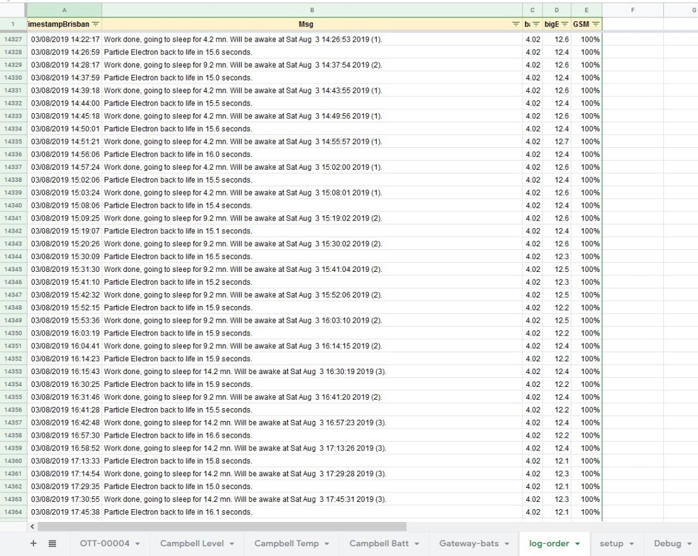Click the Add Sheet plus button
This screenshot has height=556, width=698.
[x=33, y=543]
